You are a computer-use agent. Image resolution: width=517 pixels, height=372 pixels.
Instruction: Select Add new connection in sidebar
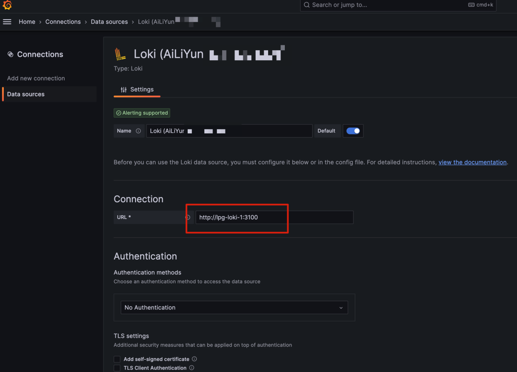[x=36, y=78]
